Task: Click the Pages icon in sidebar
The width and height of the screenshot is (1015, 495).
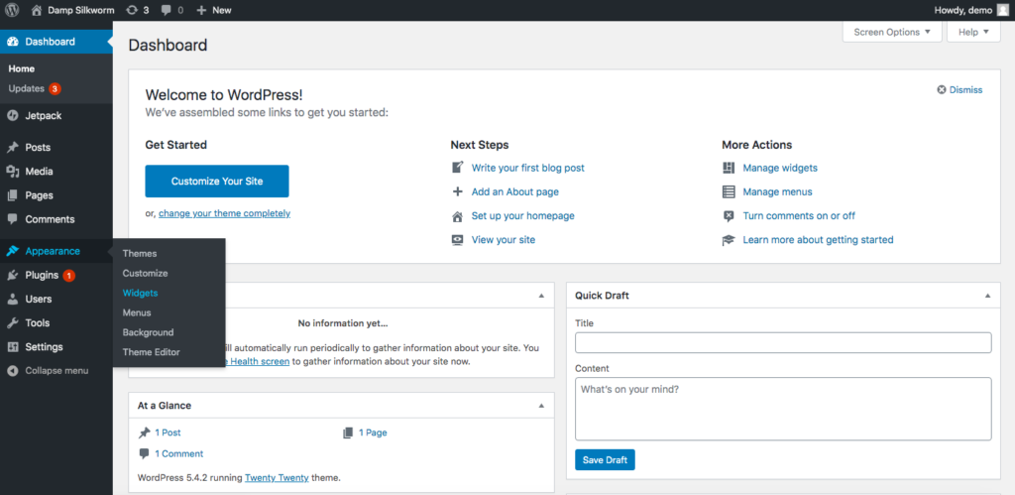Action: coord(12,195)
